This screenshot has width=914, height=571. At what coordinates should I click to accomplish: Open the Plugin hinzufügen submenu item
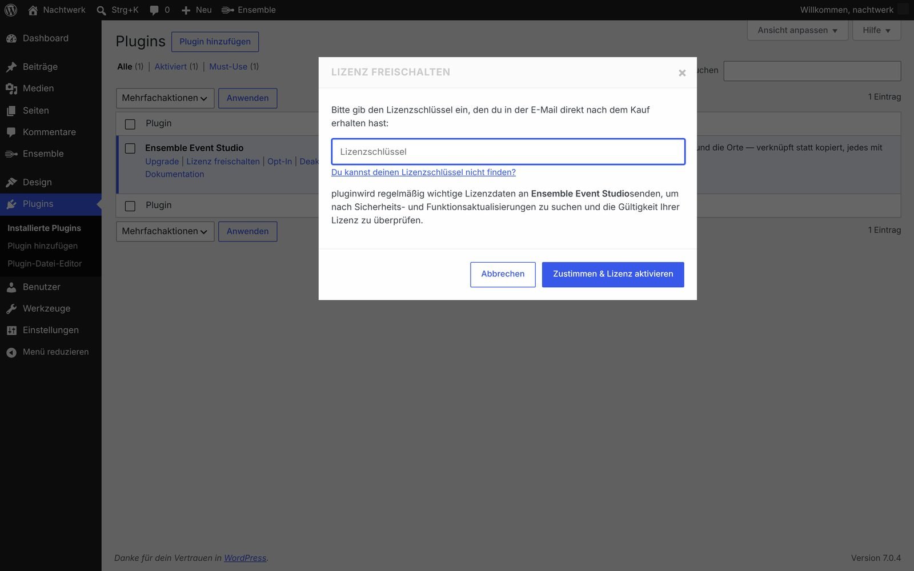[42, 246]
